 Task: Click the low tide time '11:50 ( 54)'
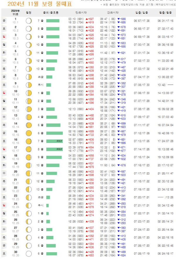pyautogui.click(x=108, y=165)
